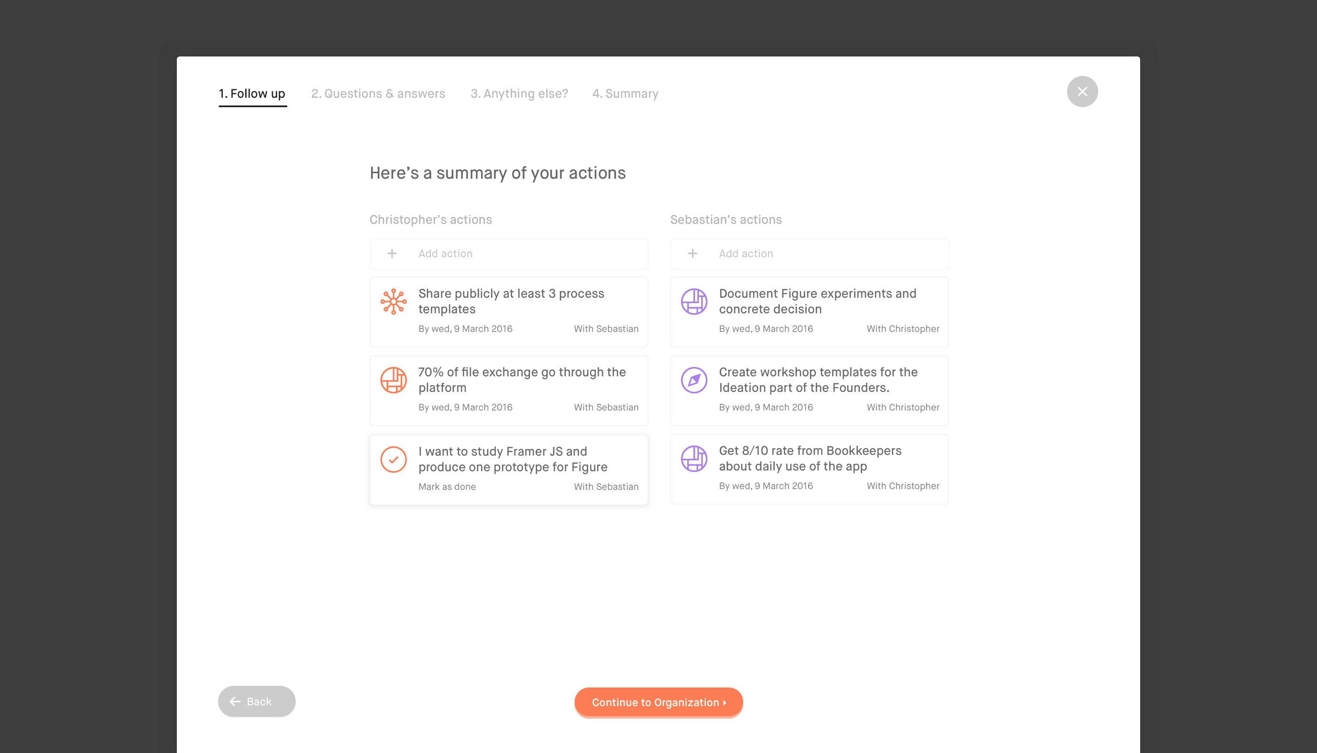
Task: Go to the Summary tab
Action: click(625, 94)
